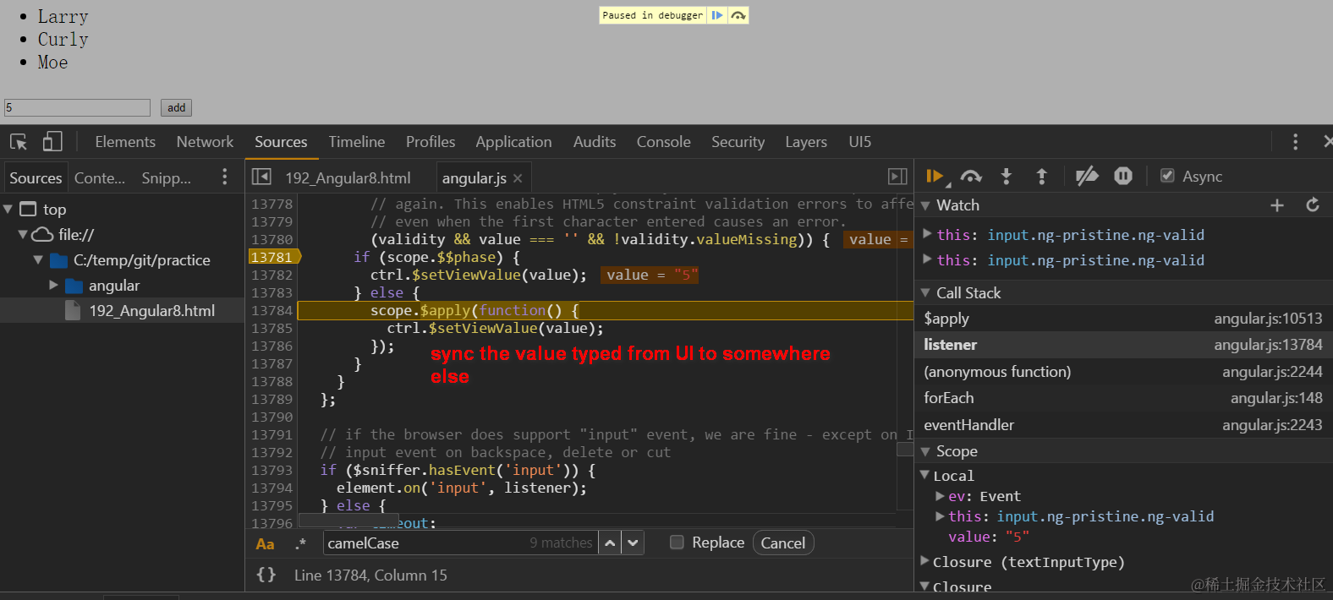Image resolution: width=1333 pixels, height=600 pixels.
Task: Resume script execution in debugger toolbar
Action: (935, 176)
